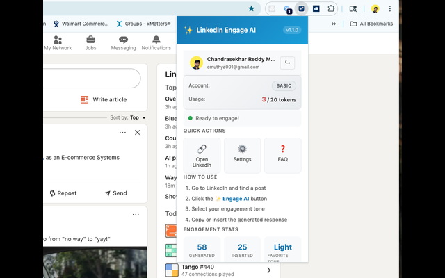Click the 58 Generated stat card
Image resolution: width=445 pixels, height=278 pixels.
pos(202,250)
